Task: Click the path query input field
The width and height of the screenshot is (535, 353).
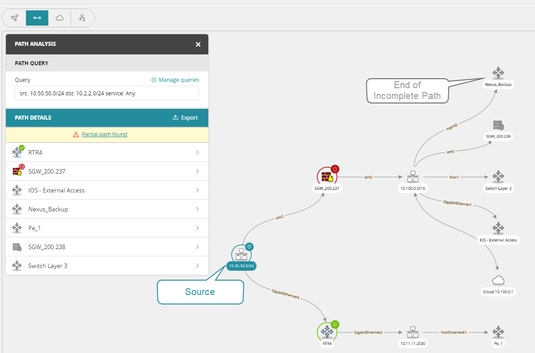Action: coord(107,94)
